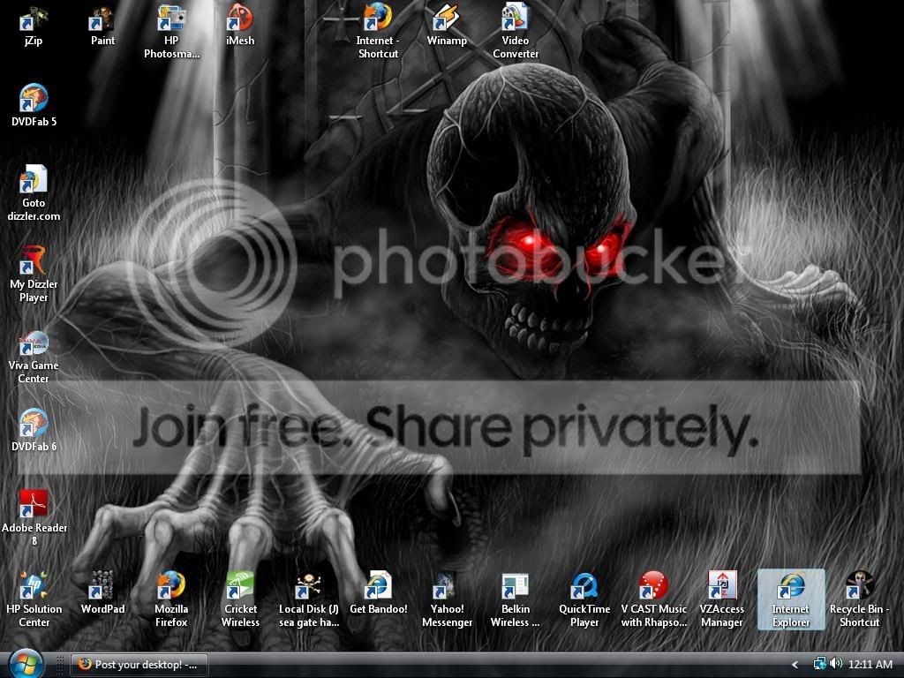Screen dimensions: 904x678
Task: Open the jZip desktop shortcut
Action: coord(34,26)
